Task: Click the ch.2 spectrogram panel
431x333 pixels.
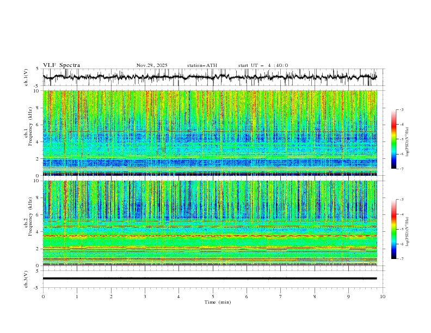Action: tap(210, 223)
